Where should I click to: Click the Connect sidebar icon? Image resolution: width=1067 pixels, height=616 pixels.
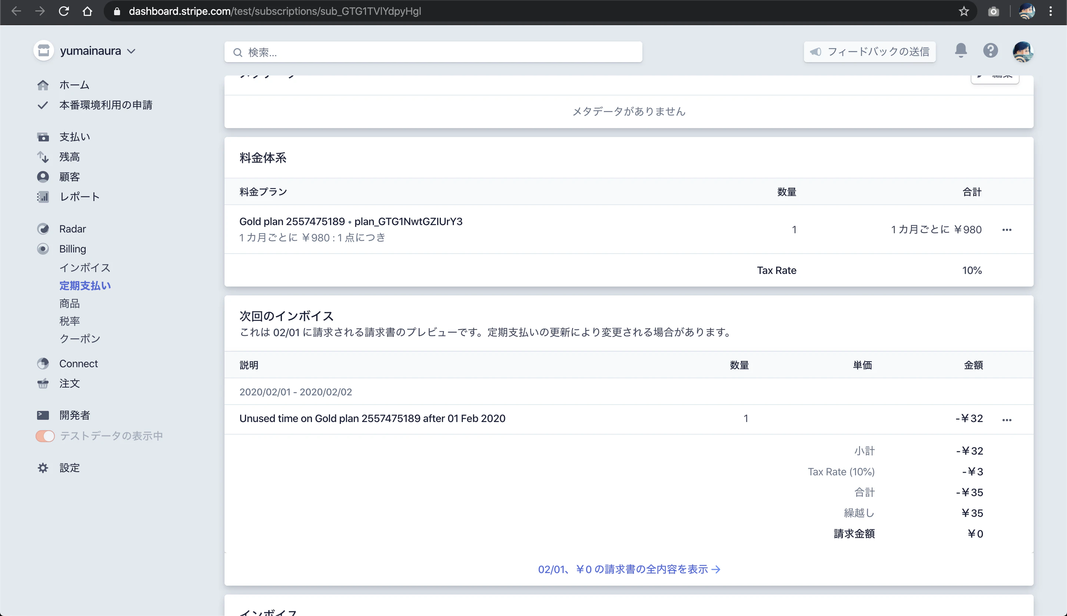(43, 364)
